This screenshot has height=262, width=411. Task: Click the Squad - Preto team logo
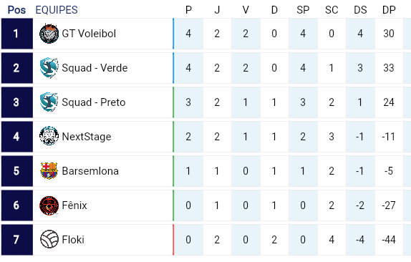[x=49, y=102]
